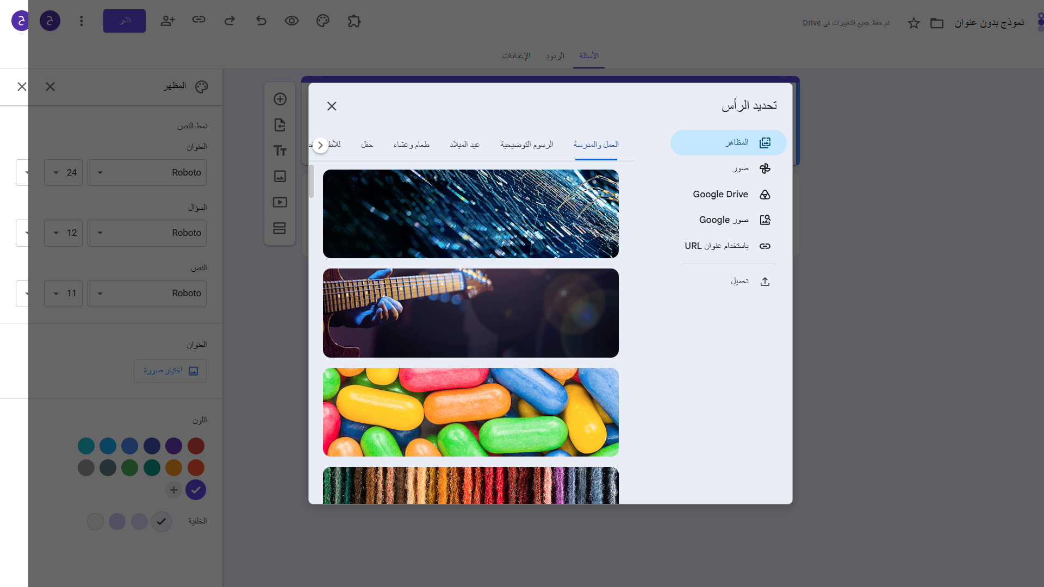Pick the green theme color swatch

click(x=129, y=468)
